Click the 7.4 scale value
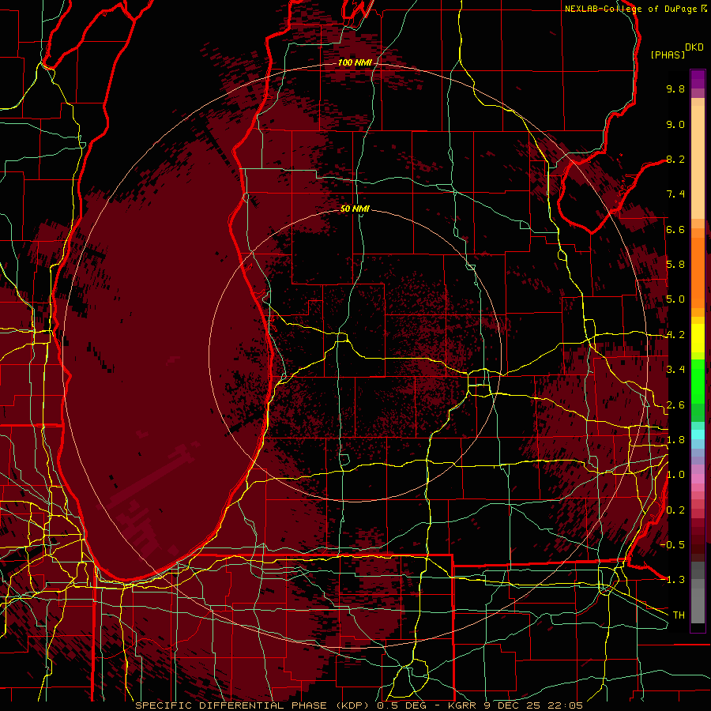The width and height of the screenshot is (711, 711). tap(675, 194)
